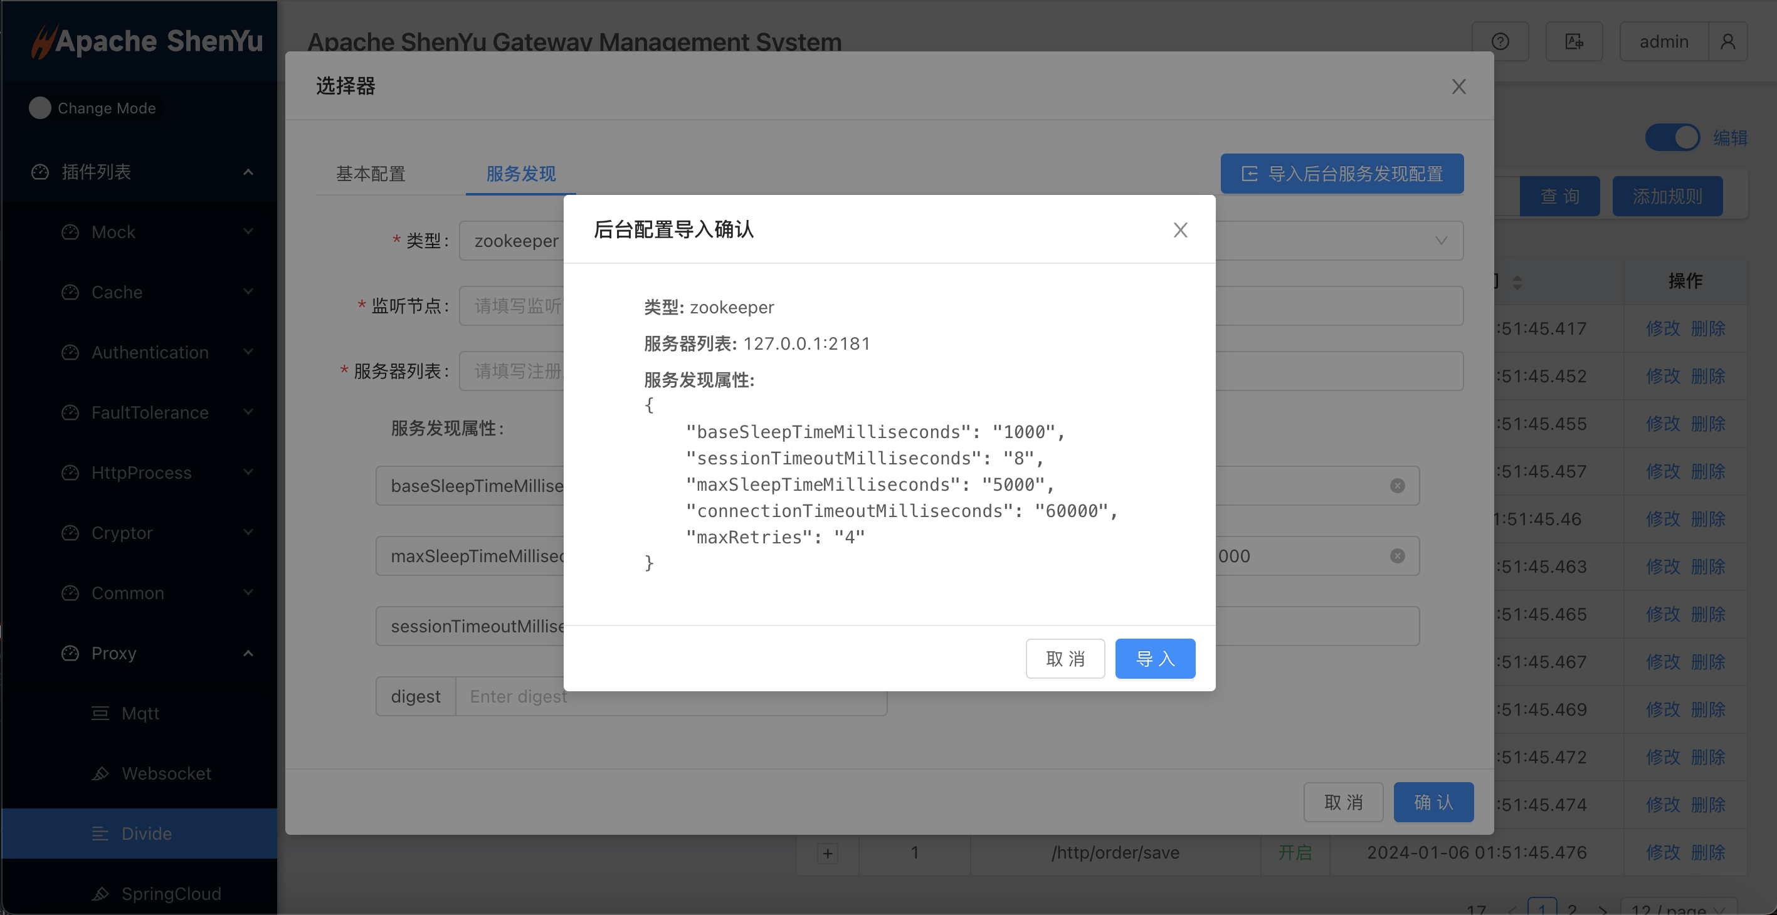Clear the maxSleepTimeMilliseconds field value icon

click(x=1397, y=557)
